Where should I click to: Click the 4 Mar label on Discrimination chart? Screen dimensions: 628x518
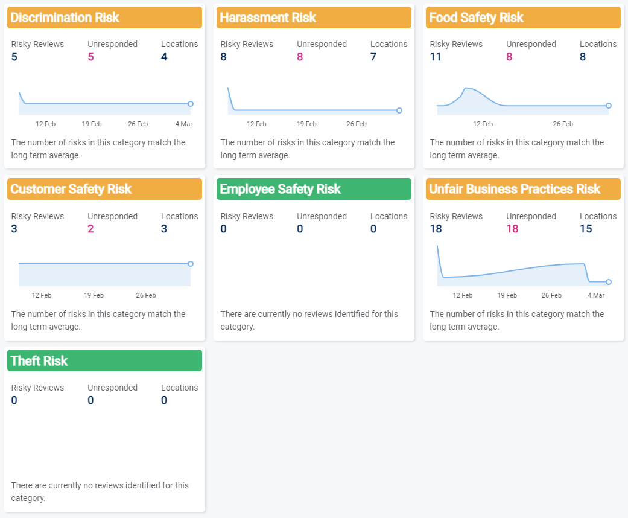coord(183,124)
